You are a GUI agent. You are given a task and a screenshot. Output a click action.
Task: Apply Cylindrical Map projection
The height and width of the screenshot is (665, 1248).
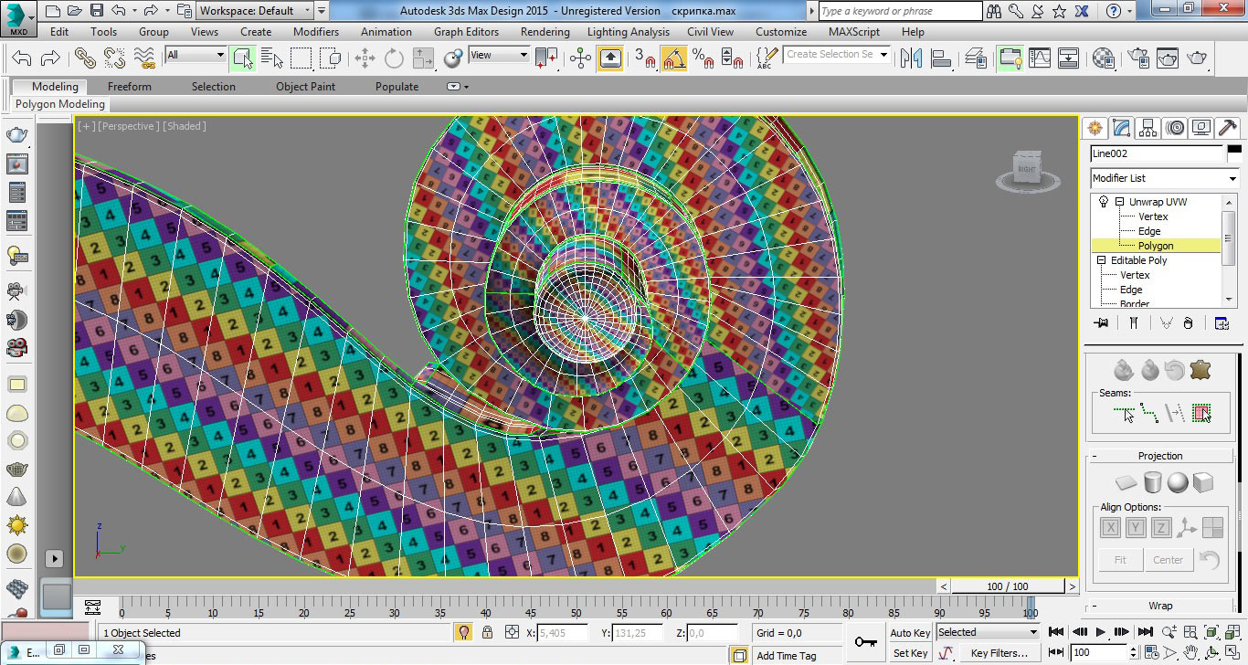tap(1153, 482)
